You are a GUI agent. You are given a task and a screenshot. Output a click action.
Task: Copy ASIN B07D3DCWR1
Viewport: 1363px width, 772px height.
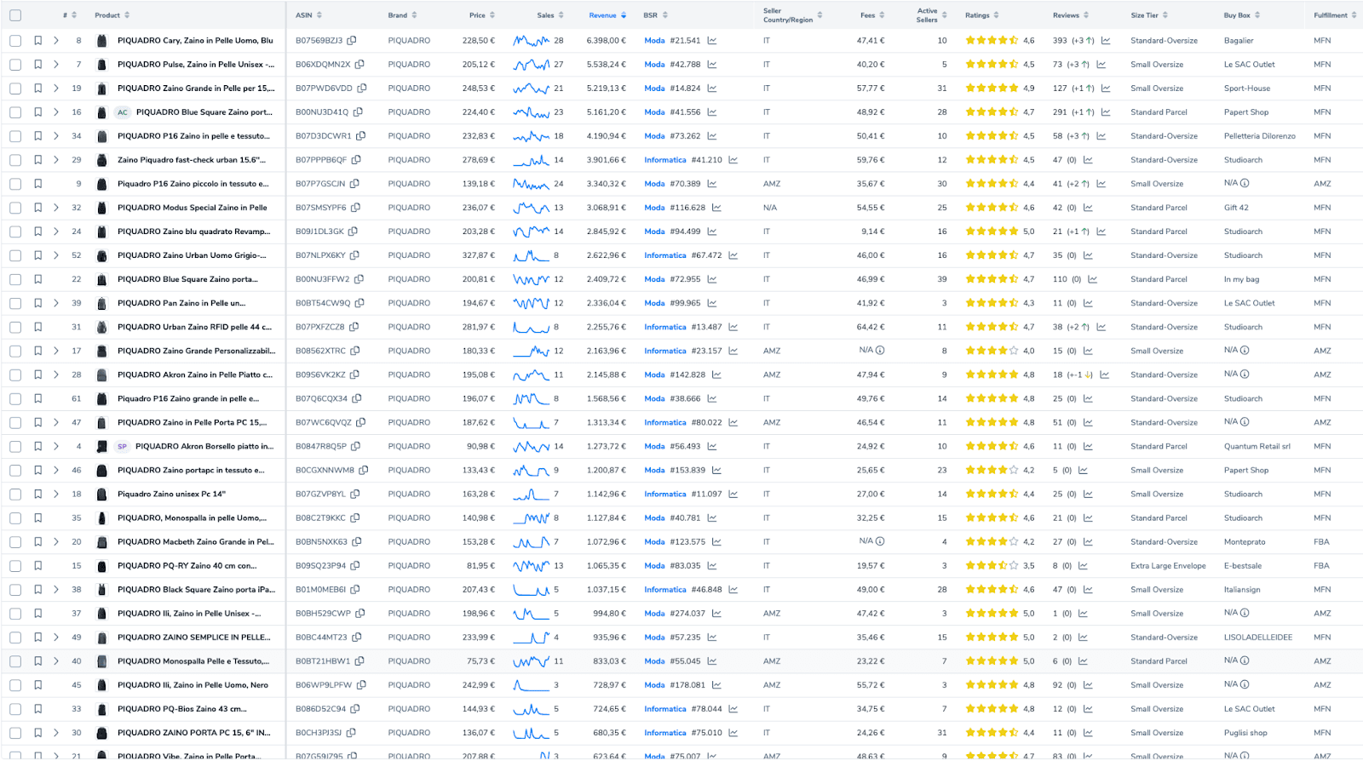[360, 135]
